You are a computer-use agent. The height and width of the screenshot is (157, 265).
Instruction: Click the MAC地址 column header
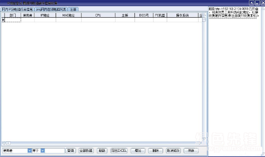pos(69,15)
